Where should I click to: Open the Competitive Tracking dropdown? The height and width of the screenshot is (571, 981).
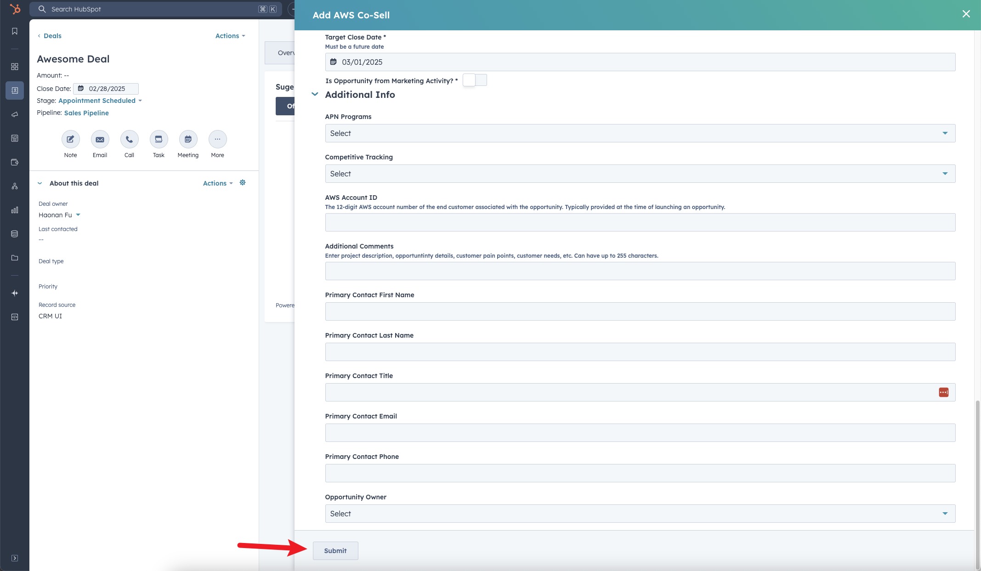tap(640, 174)
